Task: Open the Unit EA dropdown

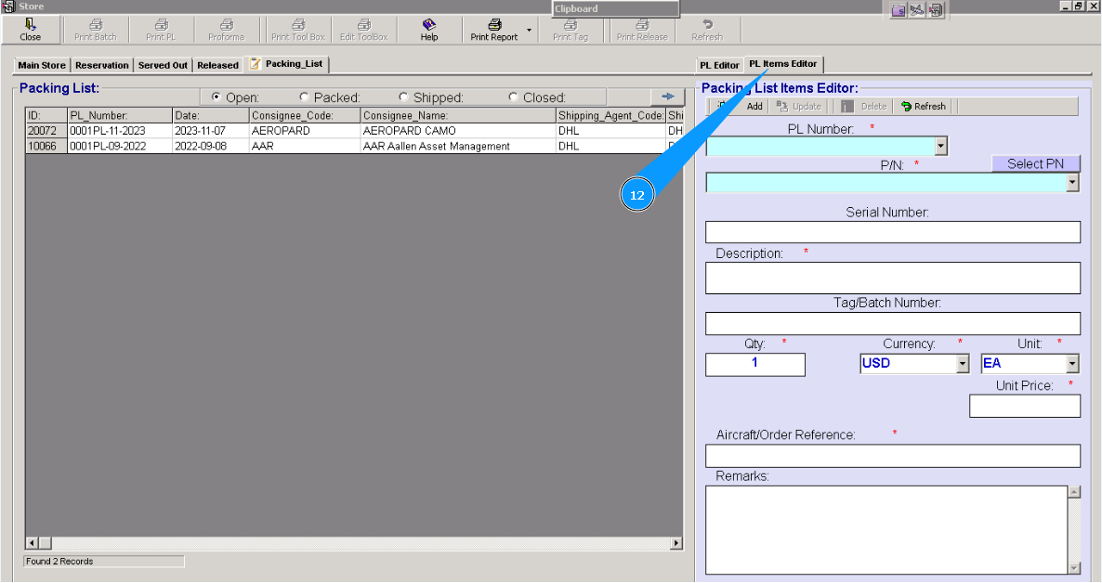Action: [1071, 364]
